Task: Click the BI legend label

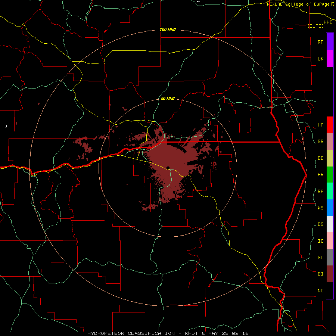Action: [x=320, y=274]
